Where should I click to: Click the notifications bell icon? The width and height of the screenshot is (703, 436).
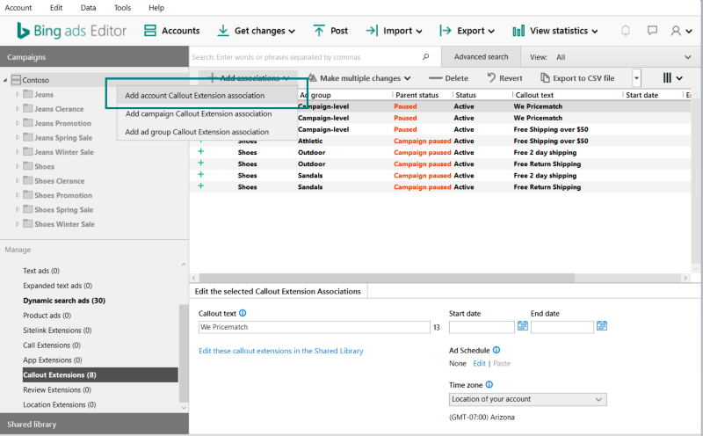[x=626, y=31]
